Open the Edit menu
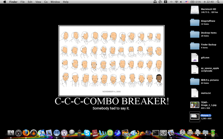 [30, 2]
